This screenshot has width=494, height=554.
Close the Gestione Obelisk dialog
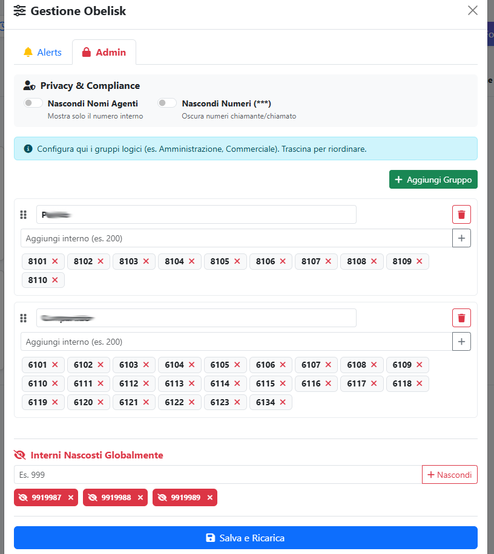pos(473,11)
